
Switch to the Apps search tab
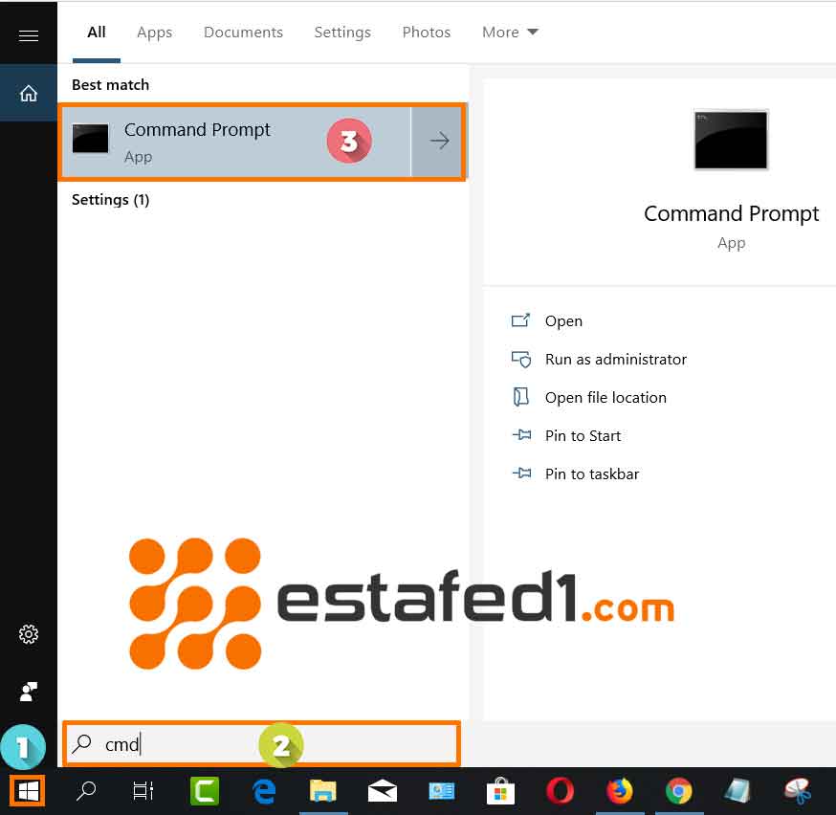(x=154, y=33)
